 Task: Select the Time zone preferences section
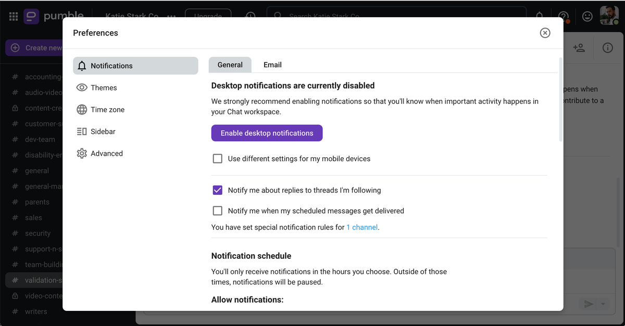coord(107,109)
